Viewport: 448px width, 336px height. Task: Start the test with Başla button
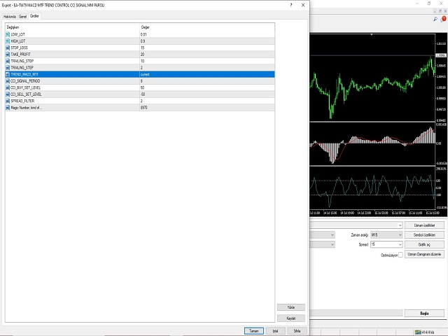[424, 314]
